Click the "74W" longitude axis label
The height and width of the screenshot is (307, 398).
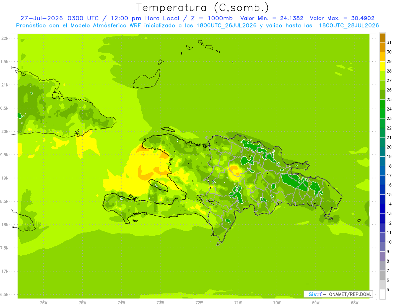[x=121, y=303]
